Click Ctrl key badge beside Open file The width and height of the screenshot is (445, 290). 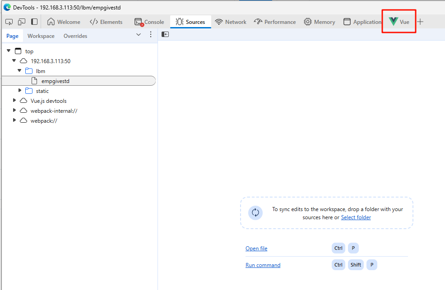tap(338, 248)
